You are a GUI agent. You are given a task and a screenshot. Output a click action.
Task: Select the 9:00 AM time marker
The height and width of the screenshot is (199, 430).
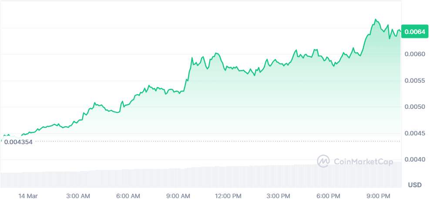[179, 196]
